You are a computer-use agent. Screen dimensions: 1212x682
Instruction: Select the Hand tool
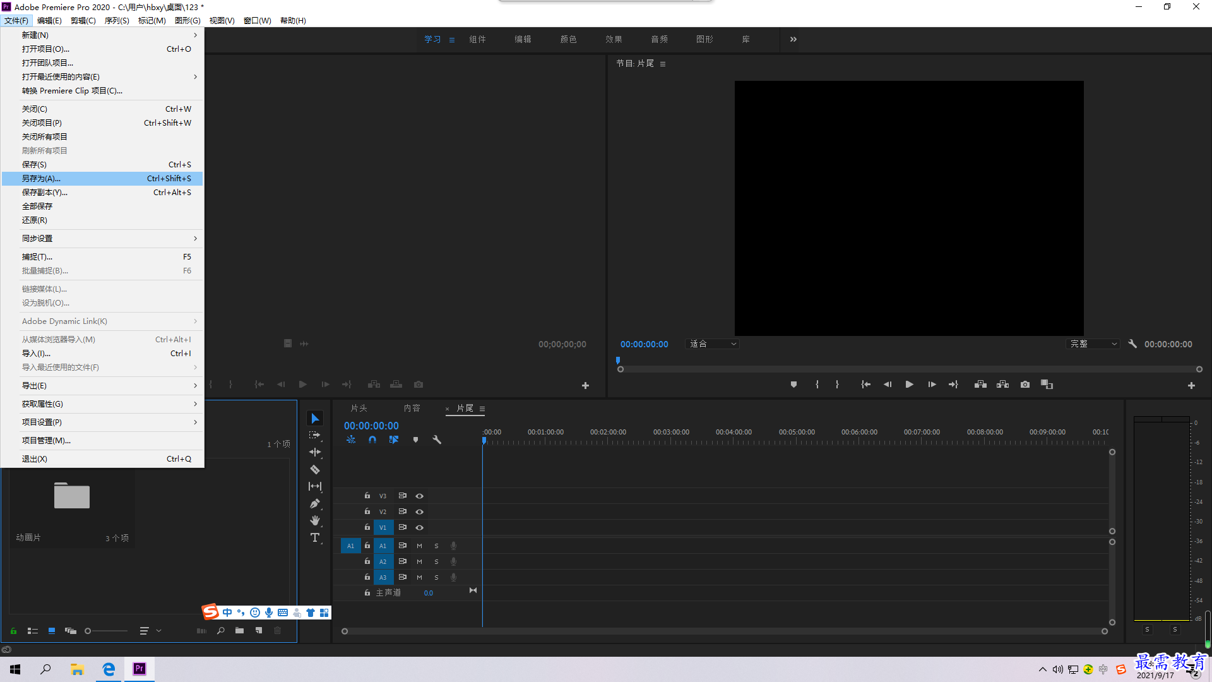[315, 521]
